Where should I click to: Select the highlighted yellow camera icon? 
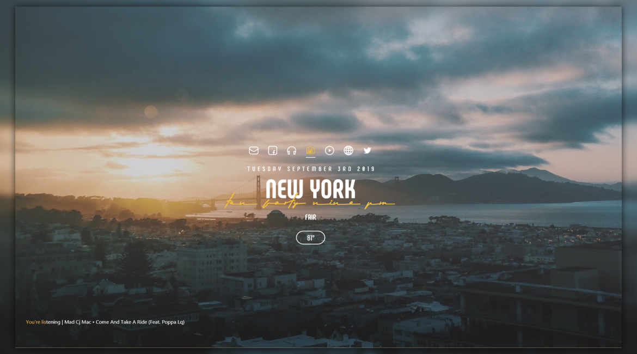(311, 150)
